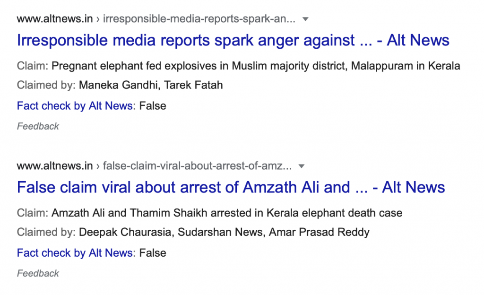
Task: Click Feedback below the Maneka Gandhi result
Action: (38, 126)
